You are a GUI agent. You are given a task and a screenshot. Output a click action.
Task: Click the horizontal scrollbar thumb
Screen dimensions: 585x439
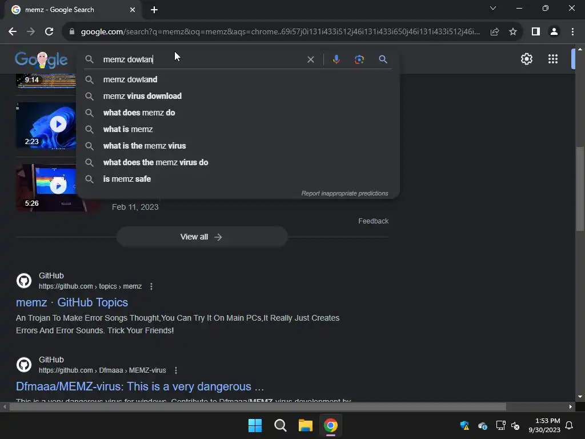click(x=258, y=406)
